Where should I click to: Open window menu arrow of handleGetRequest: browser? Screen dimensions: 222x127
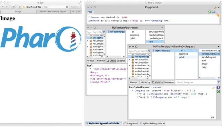pyautogui.click(x=219, y=47)
